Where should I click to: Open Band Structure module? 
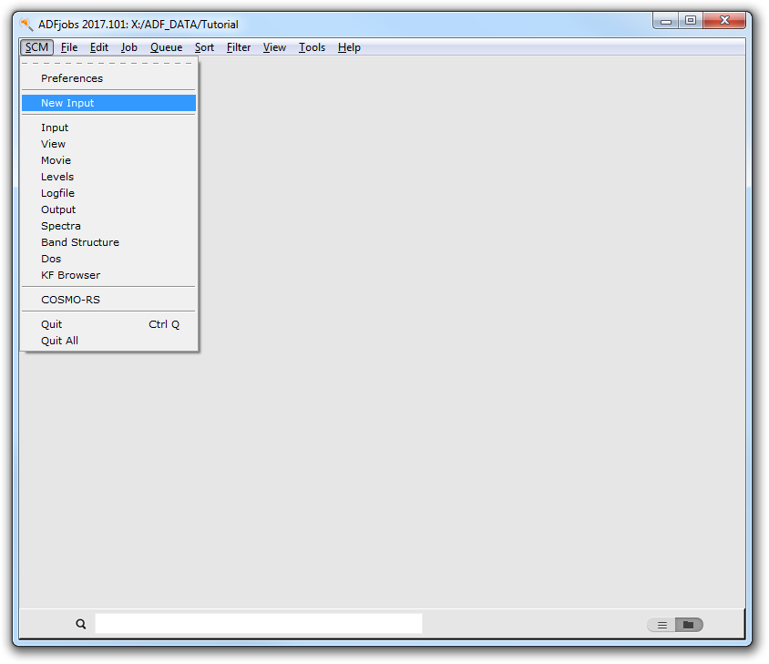80,242
